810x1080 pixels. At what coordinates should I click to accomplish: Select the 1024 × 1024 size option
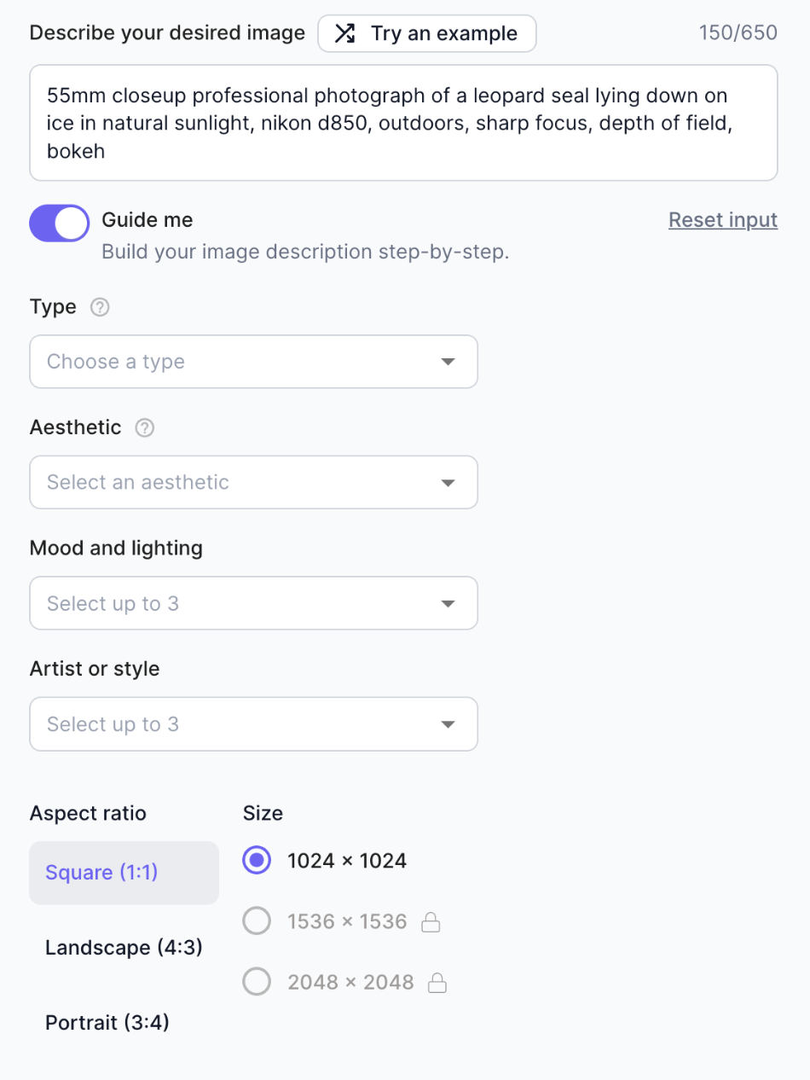click(x=257, y=861)
